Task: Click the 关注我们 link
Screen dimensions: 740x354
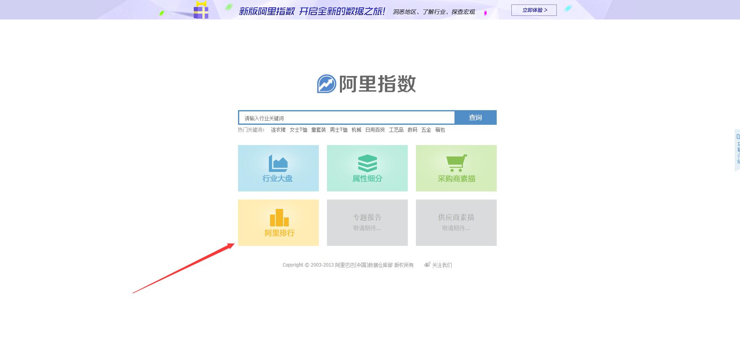Action: coord(442,265)
